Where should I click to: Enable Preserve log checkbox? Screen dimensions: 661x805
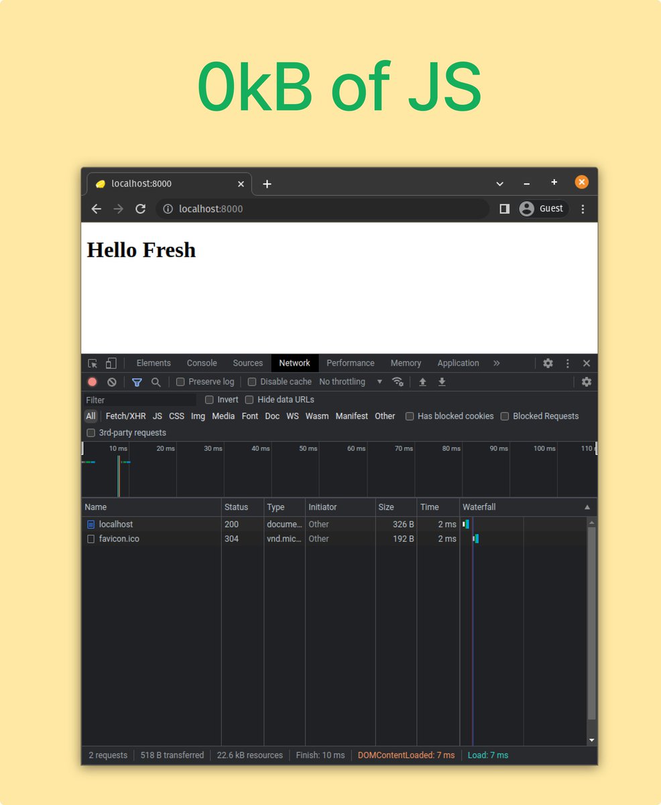tap(180, 382)
